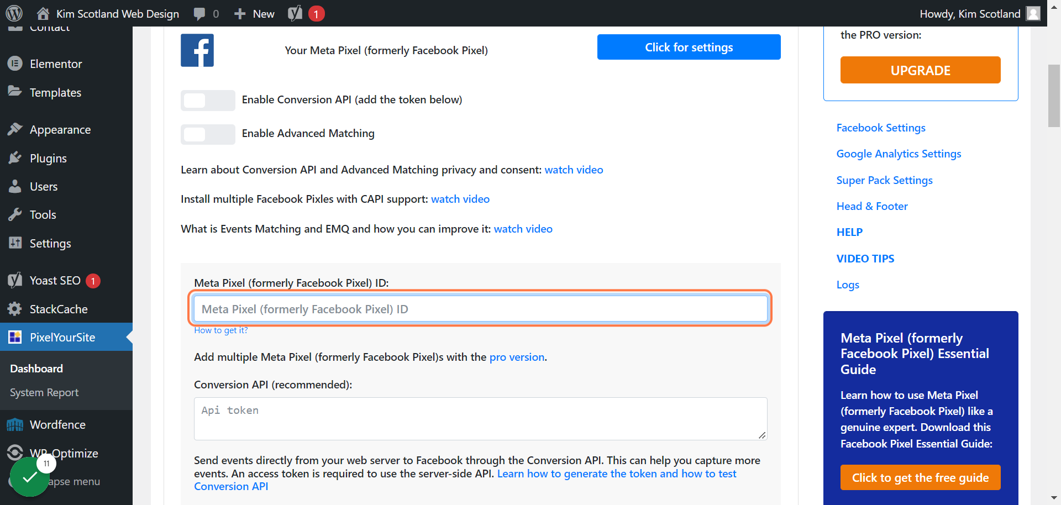The width and height of the screenshot is (1061, 505).
Task: Click the Appearance paintbrush icon
Action: [x=15, y=129]
